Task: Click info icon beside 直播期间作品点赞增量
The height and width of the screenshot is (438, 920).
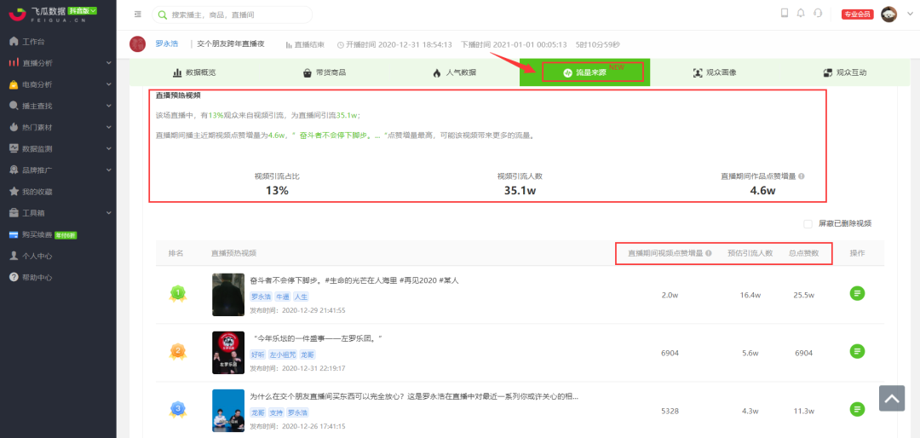Action: (x=802, y=176)
